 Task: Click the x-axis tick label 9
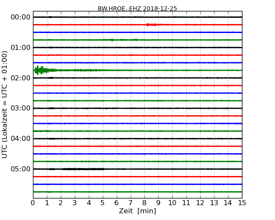[x=158, y=203]
